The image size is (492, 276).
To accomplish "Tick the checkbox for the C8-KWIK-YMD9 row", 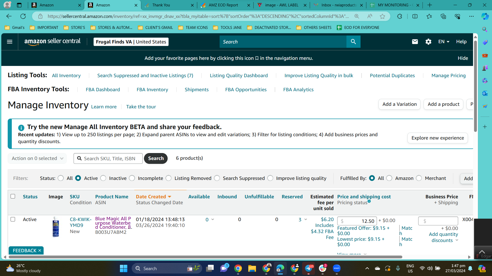I will pyautogui.click(x=13, y=219).
